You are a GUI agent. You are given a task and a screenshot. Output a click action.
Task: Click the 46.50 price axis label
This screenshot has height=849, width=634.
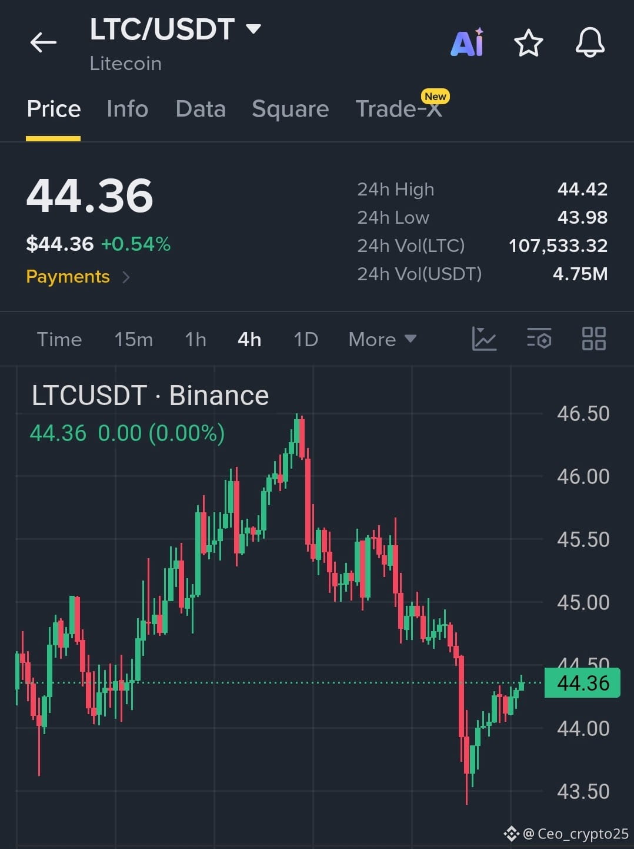click(x=583, y=413)
